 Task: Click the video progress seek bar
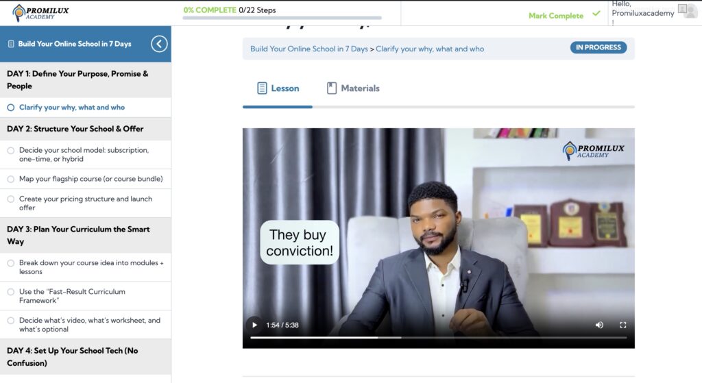438,337
